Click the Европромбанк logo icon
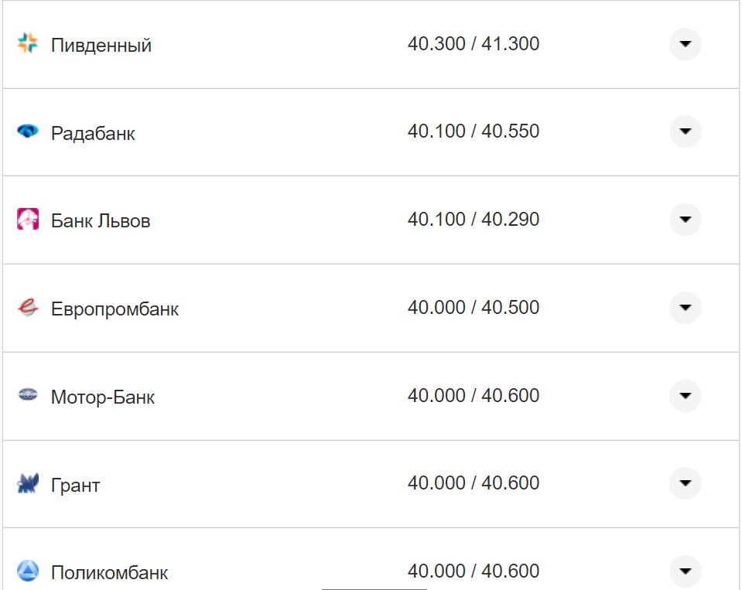742x590 pixels. [x=28, y=308]
